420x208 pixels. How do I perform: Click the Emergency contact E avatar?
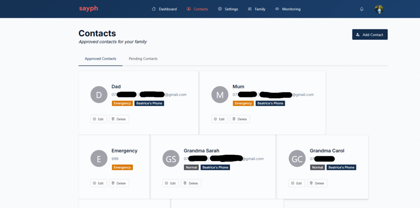click(99, 159)
